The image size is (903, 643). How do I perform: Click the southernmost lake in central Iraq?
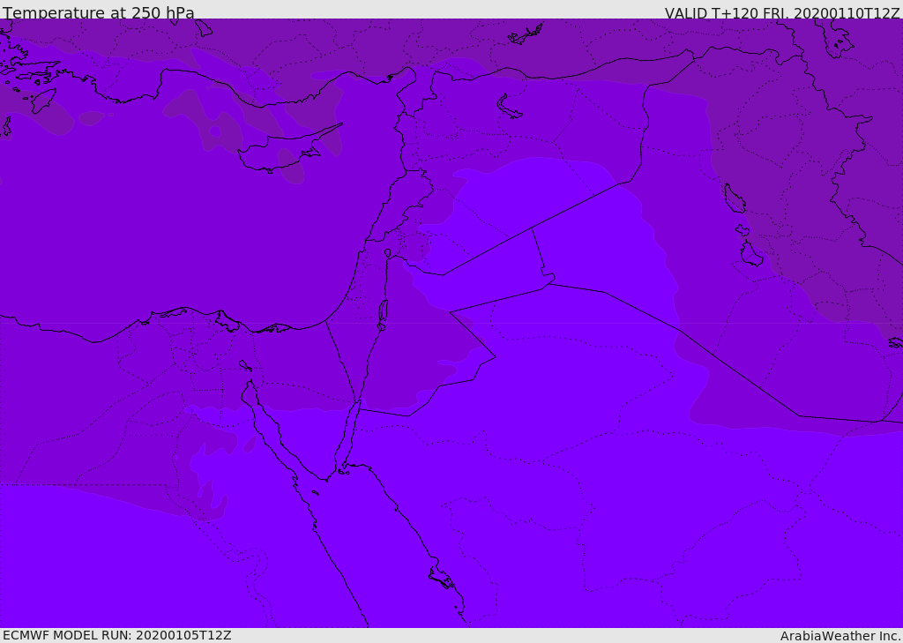point(750,255)
